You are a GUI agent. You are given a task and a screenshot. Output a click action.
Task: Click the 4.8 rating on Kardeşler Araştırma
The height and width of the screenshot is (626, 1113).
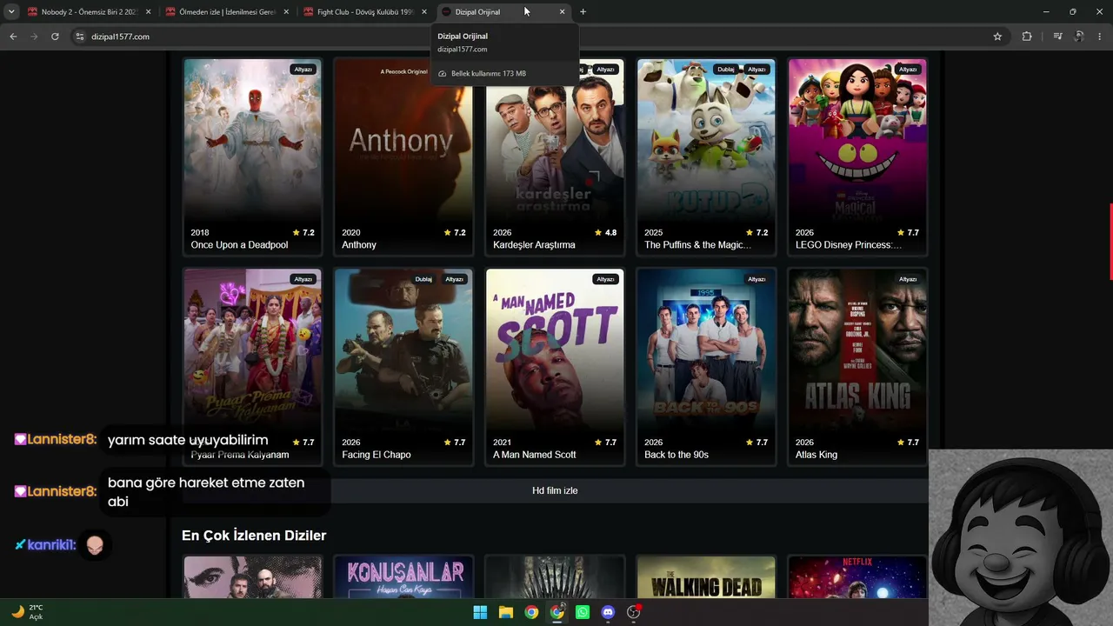pos(605,233)
